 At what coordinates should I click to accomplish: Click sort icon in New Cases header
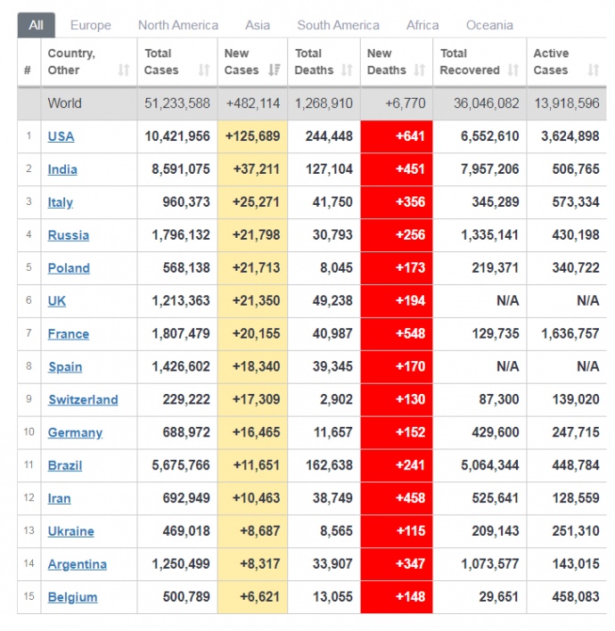tap(274, 70)
